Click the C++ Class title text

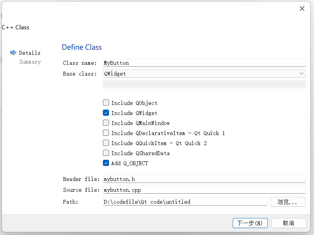coord(15,27)
